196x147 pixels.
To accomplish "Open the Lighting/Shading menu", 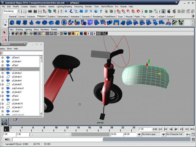I will (x=64, y=7).
